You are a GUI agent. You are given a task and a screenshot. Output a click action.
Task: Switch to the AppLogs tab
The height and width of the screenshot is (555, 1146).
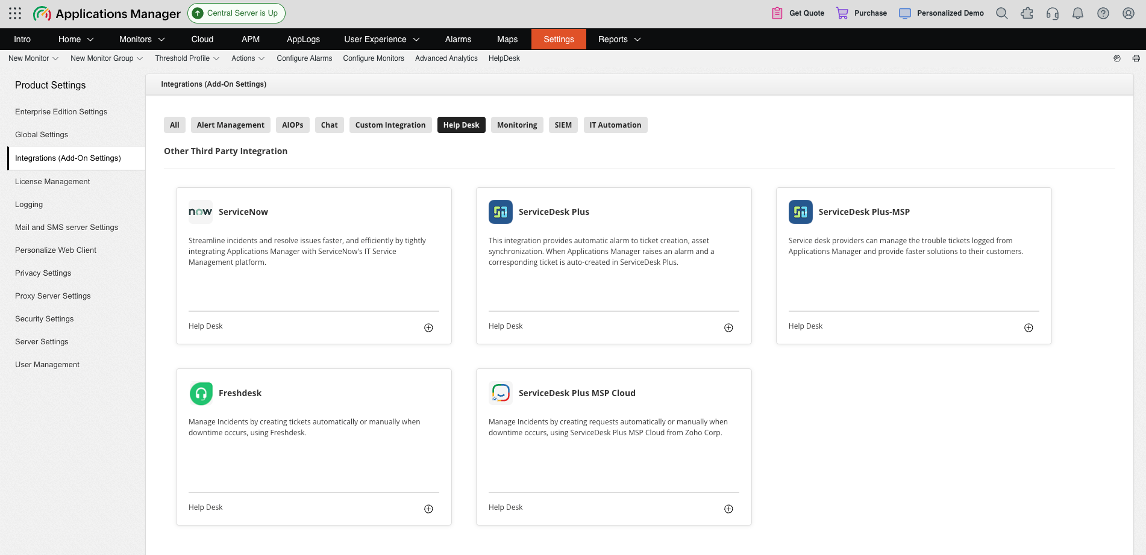point(303,39)
